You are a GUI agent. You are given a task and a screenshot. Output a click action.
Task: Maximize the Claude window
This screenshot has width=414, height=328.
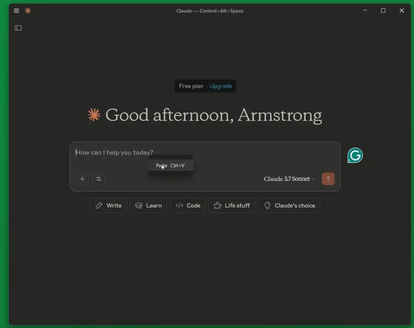click(383, 11)
